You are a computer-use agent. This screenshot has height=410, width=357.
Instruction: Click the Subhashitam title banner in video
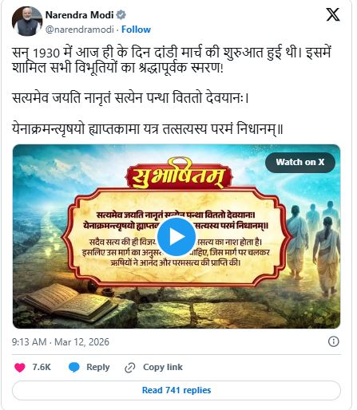point(178,175)
